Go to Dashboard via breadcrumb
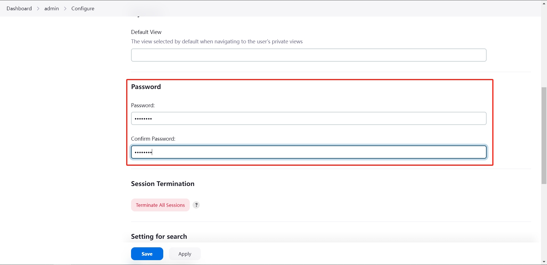Viewport: 547px width, 265px height. (x=19, y=9)
